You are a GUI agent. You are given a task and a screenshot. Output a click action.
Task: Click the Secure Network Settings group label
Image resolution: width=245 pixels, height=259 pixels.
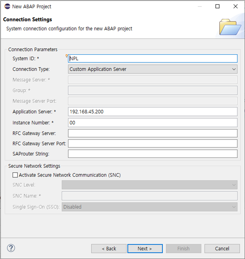(x=34, y=166)
